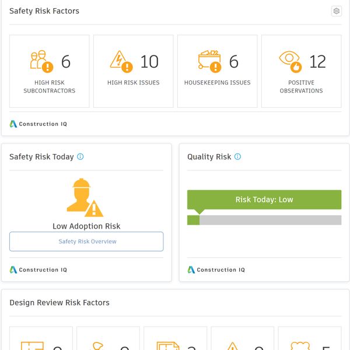350x350 pixels.
Task: Select the count 10 for High Risk Issues
Action: pos(149,62)
